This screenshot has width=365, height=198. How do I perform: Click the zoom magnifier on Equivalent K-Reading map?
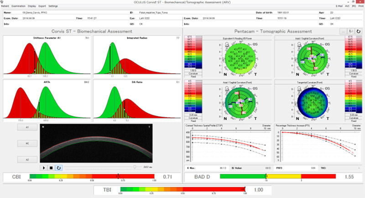click(227, 43)
